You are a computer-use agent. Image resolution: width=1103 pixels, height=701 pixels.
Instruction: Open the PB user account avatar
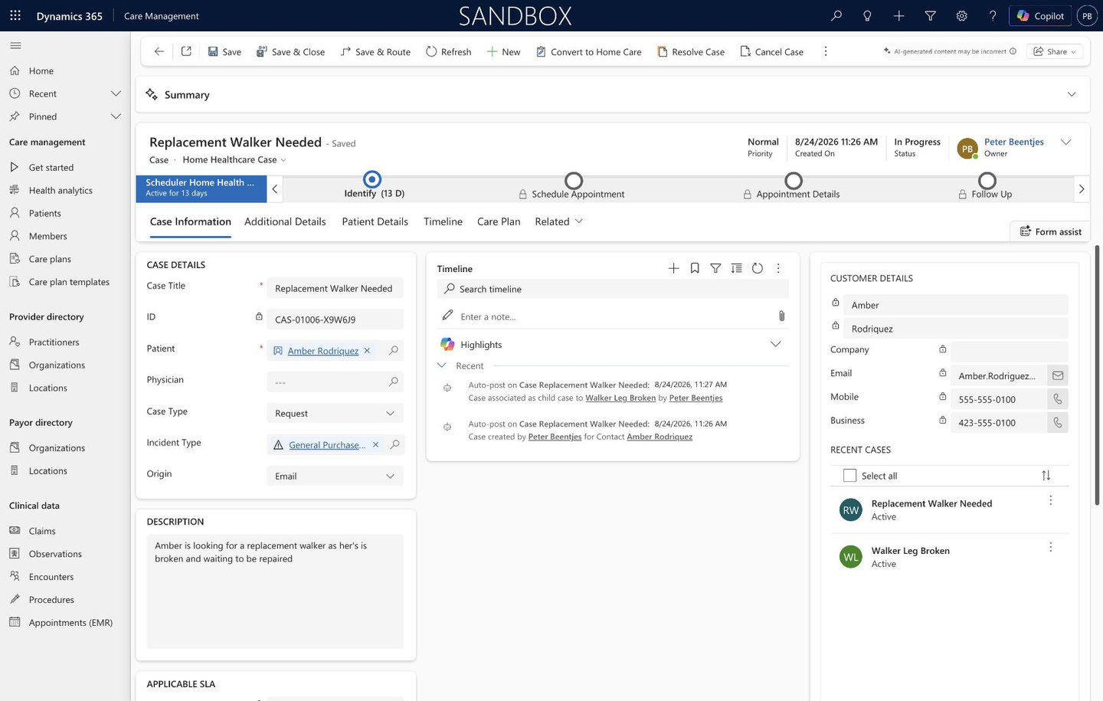coord(1087,15)
